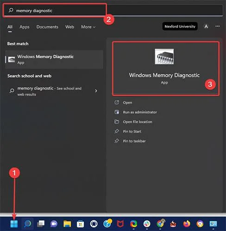Screen dimensions: 226x231
Task: Click the memory diagnostic search field
Action: (113, 10)
